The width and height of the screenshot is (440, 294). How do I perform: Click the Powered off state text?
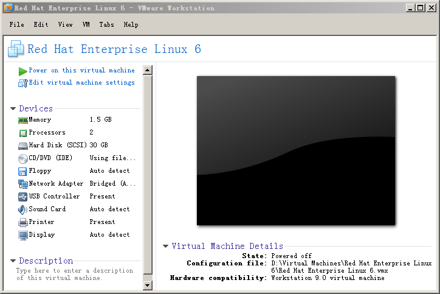[291, 256]
